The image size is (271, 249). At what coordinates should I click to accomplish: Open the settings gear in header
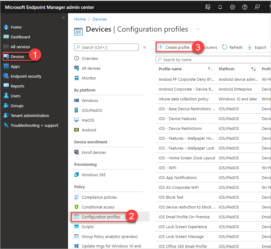[x=233, y=7]
